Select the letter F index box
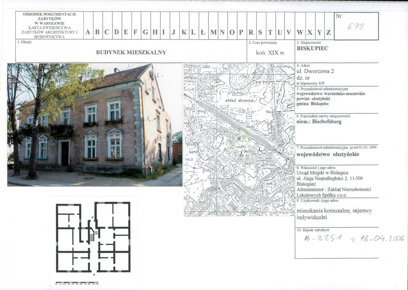The width and height of the screenshot is (408, 290). (136, 25)
